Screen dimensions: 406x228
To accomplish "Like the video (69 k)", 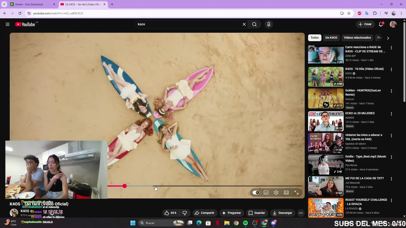I will pos(170,213).
